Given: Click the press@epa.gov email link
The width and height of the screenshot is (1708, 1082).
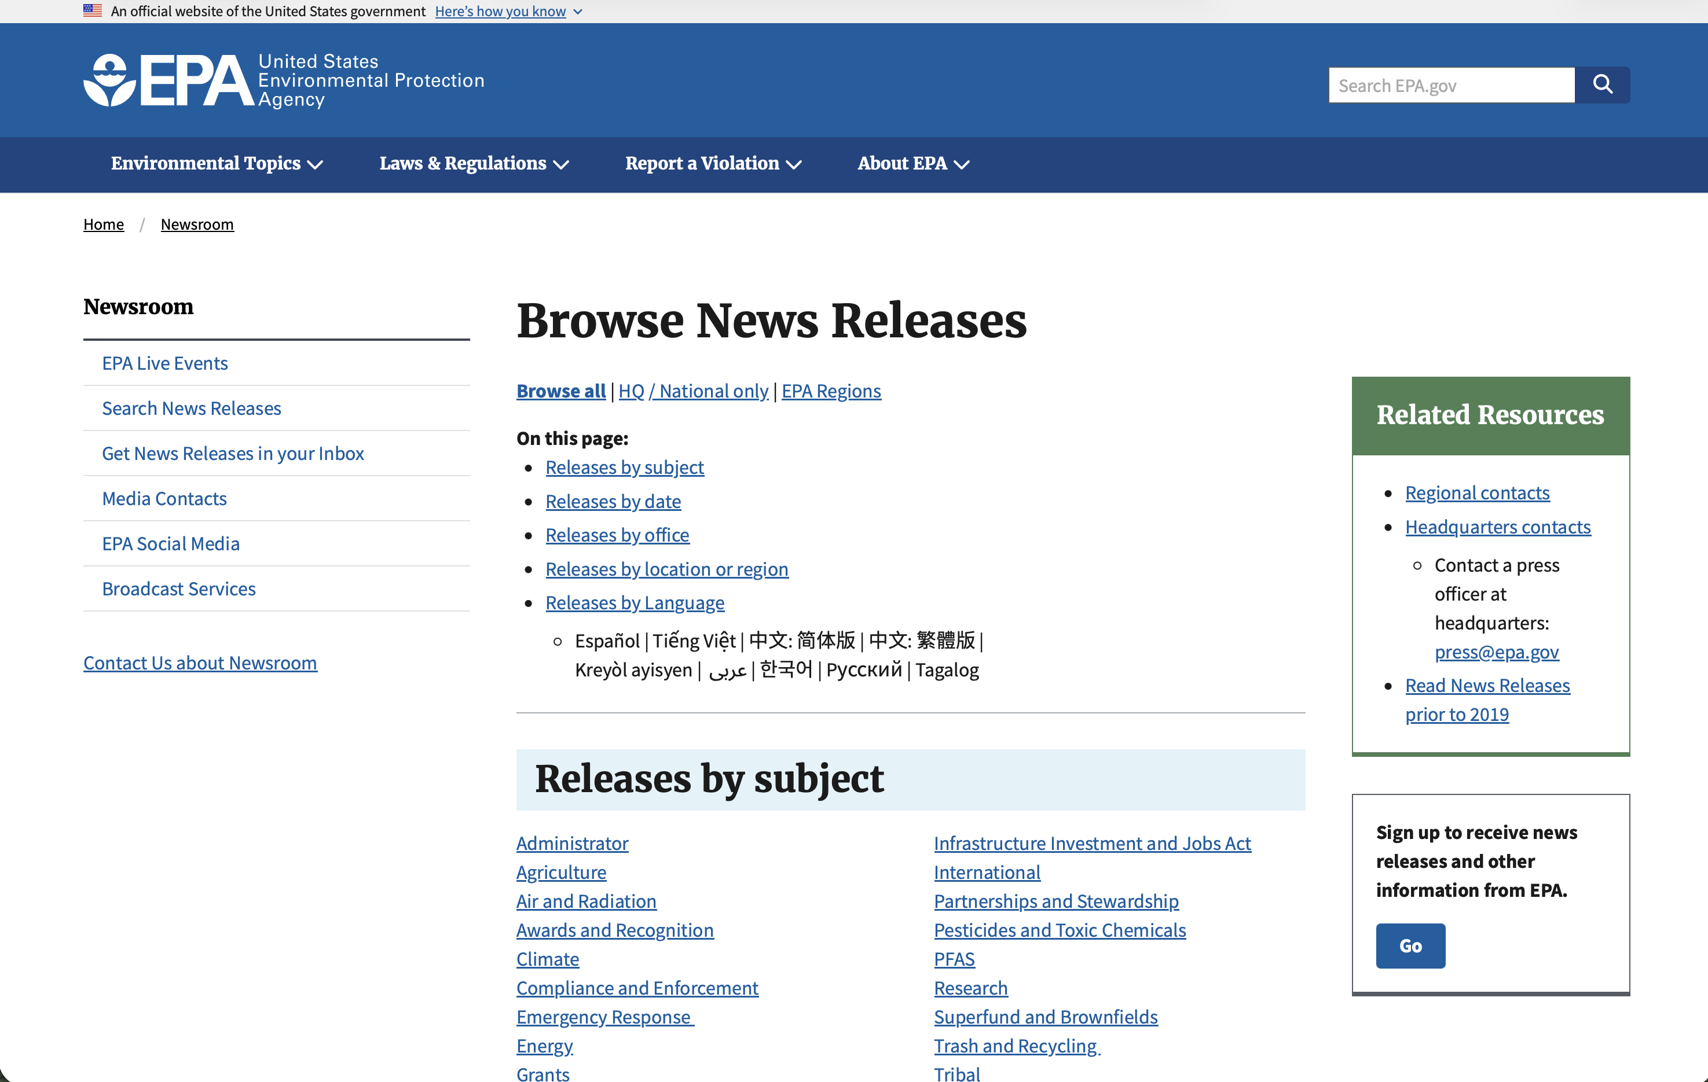Looking at the screenshot, I should (x=1496, y=652).
